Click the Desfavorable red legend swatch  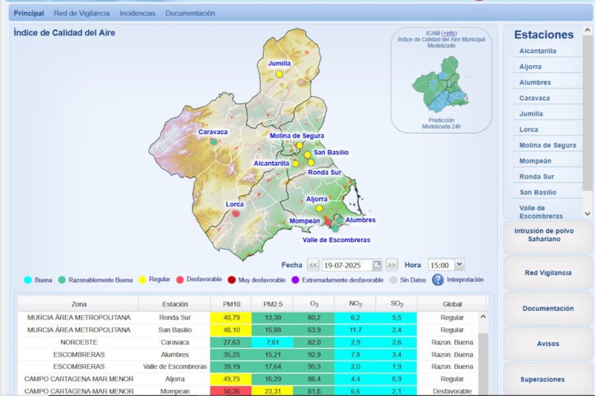tap(180, 280)
